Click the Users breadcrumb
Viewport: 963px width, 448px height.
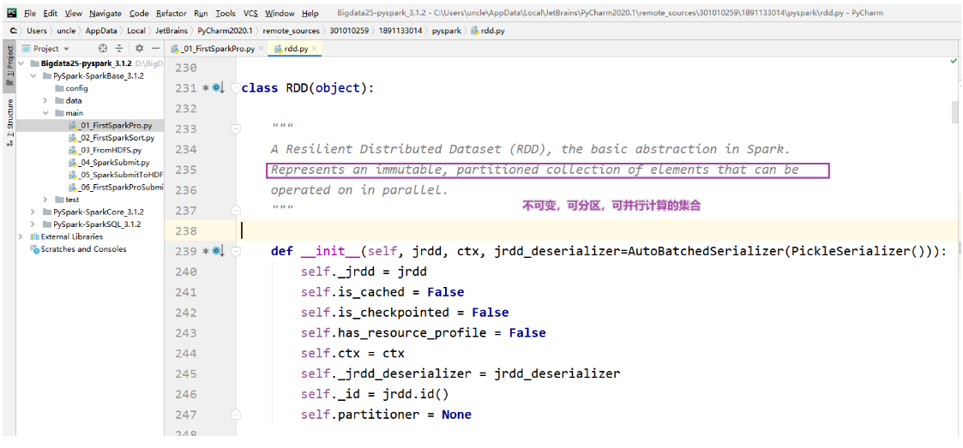[x=37, y=31]
